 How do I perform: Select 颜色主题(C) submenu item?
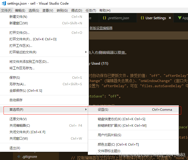(133, 144)
